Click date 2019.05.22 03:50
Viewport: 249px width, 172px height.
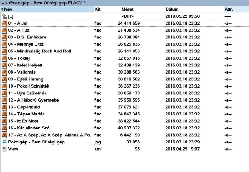coord(182,16)
